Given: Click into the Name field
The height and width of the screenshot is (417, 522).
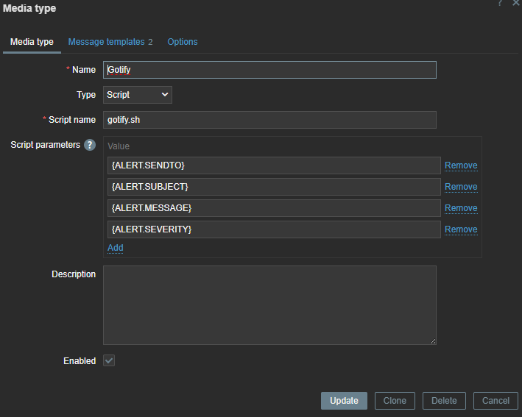Looking at the screenshot, I should pos(269,70).
